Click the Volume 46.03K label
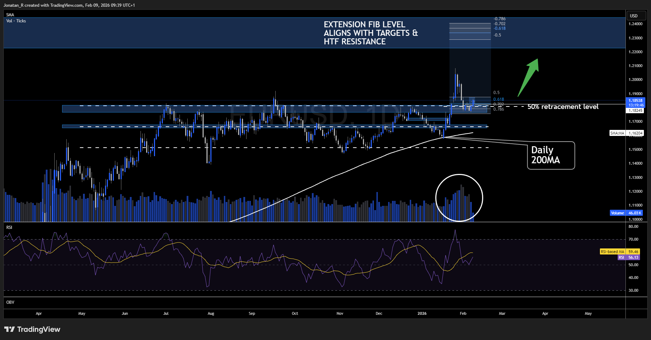This screenshot has height=340, width=651. click(625, 213)
